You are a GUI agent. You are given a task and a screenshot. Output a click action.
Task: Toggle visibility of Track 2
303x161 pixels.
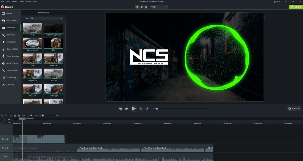[x=11, y=147]
